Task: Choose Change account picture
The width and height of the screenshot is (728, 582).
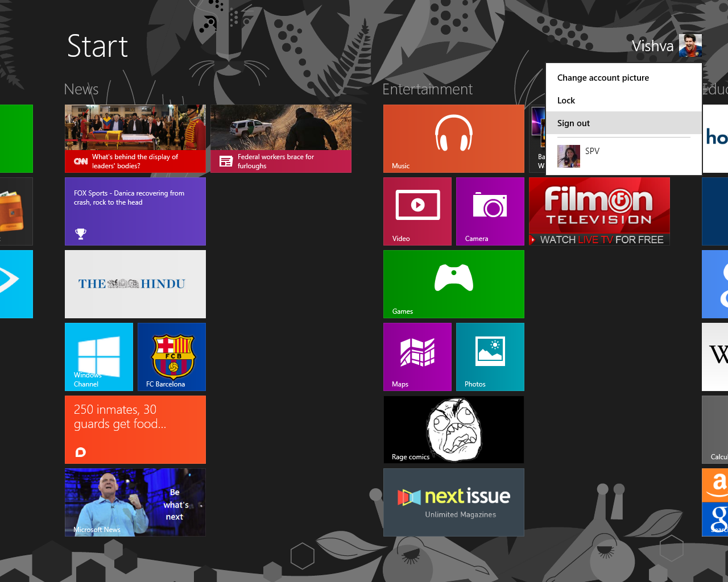Action: tap(602, 77)
